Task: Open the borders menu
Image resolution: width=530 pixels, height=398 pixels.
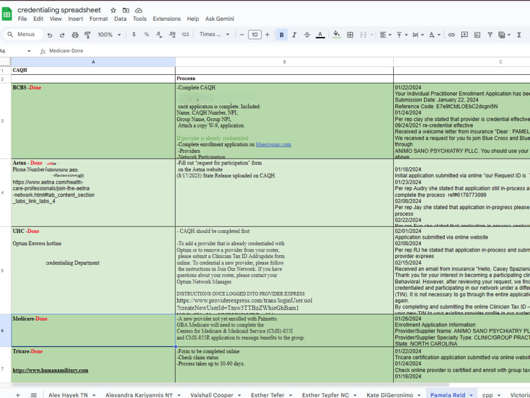Action: (x=350, y=34)
